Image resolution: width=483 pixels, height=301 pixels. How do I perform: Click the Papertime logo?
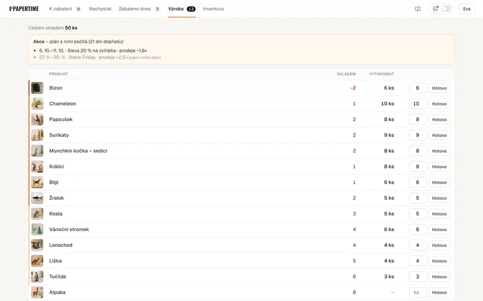click(24, 8)
